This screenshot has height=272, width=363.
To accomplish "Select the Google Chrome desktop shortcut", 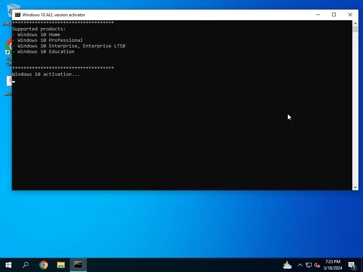I will click(x=8, y=52).
